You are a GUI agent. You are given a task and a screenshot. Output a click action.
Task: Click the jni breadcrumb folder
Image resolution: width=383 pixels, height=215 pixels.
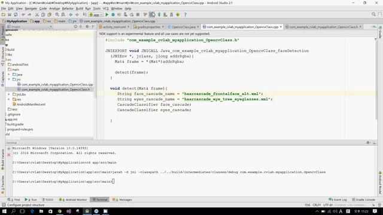coord(72,21)
